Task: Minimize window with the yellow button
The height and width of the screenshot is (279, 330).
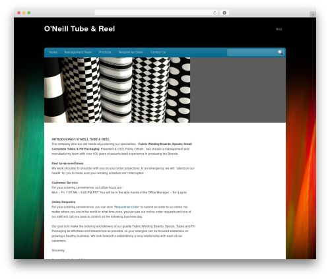Action: (x=24, y=13)
